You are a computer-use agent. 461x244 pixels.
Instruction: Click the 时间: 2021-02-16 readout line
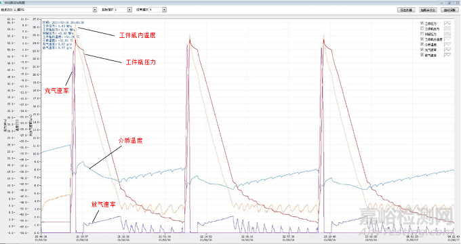click(64, 22)
